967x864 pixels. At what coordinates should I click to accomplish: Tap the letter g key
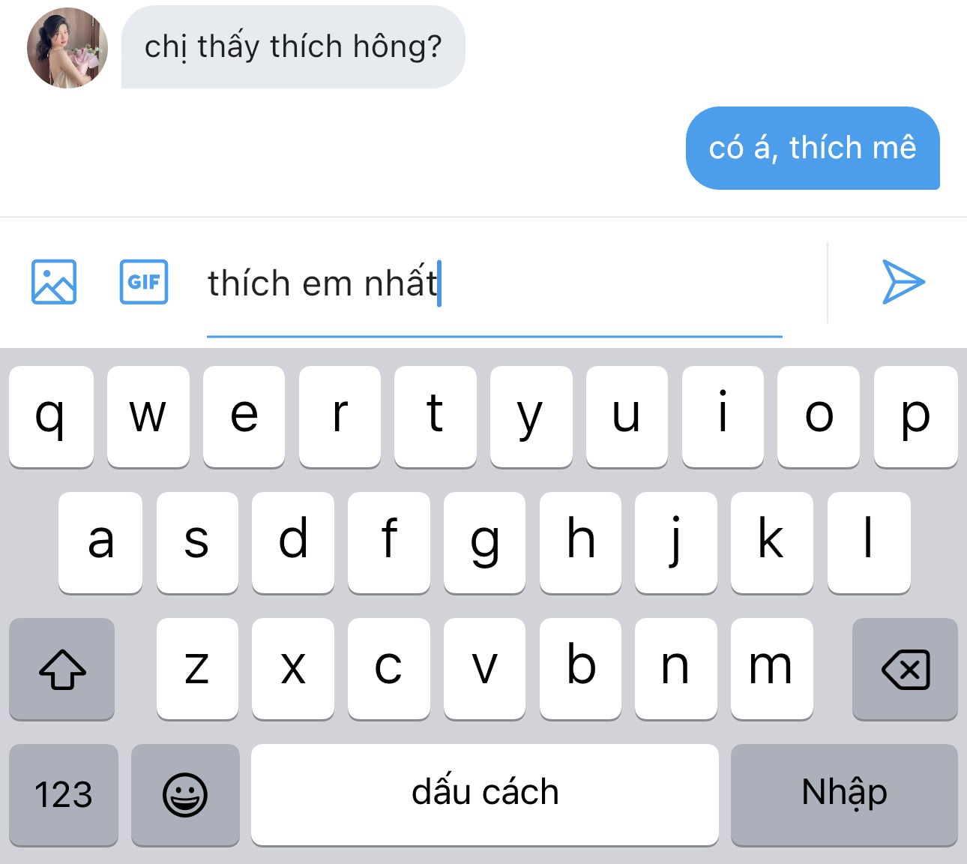[x=484, y=543]
